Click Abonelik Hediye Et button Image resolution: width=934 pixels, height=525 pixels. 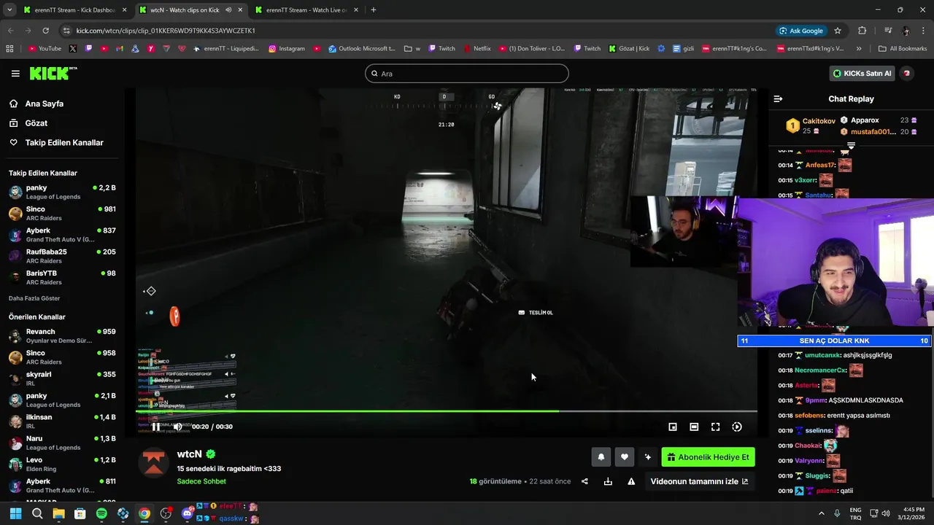coord(708,457)
